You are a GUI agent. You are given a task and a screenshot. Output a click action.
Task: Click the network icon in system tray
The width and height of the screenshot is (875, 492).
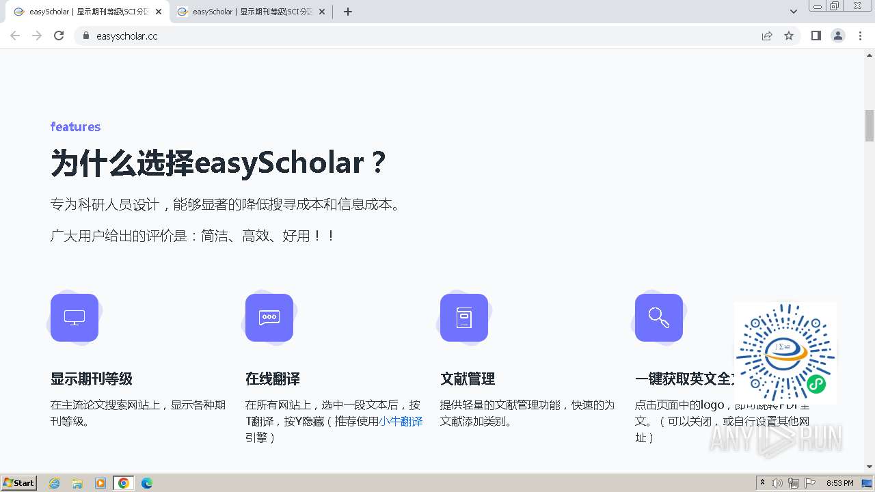[794, 483]
